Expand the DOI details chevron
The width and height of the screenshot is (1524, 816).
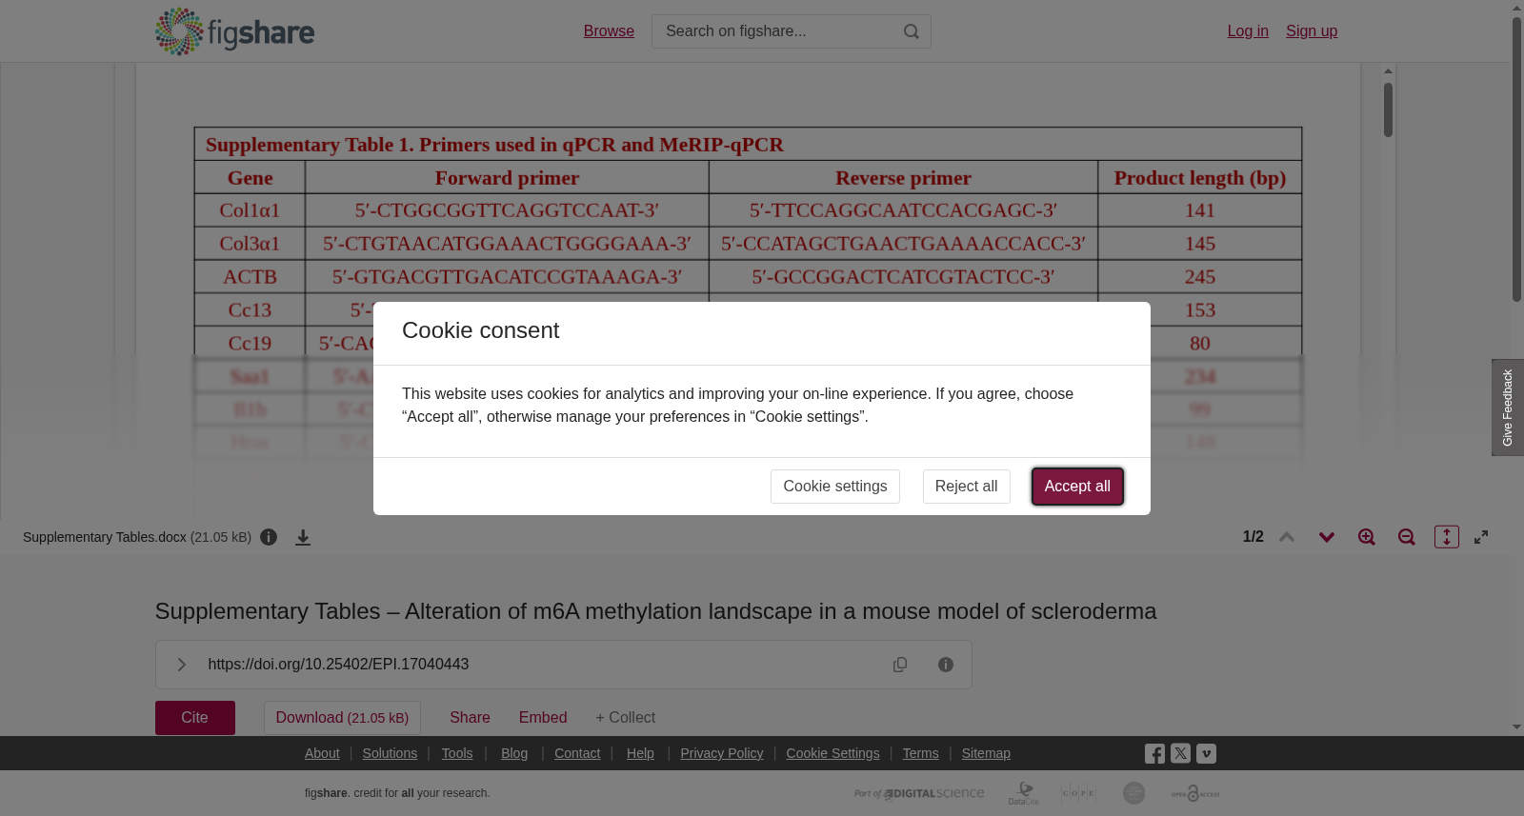click(181, 665)
